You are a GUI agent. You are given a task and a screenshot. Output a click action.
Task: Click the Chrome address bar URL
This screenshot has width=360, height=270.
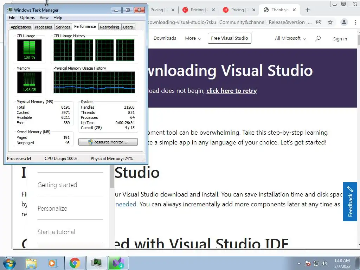230,22
